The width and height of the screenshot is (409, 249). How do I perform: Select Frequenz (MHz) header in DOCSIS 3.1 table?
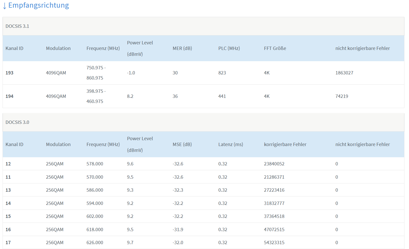[103, 48]
